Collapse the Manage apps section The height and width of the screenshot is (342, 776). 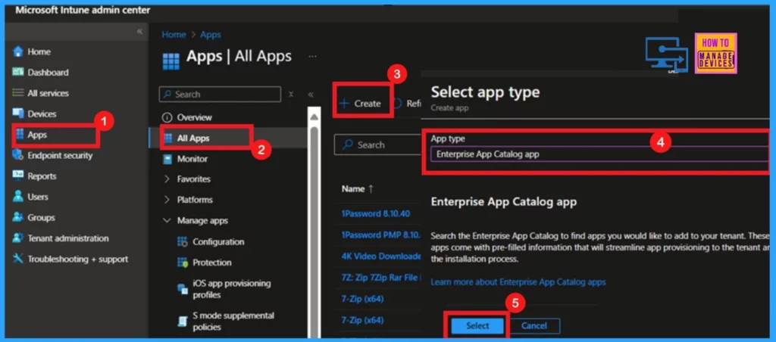167,220
